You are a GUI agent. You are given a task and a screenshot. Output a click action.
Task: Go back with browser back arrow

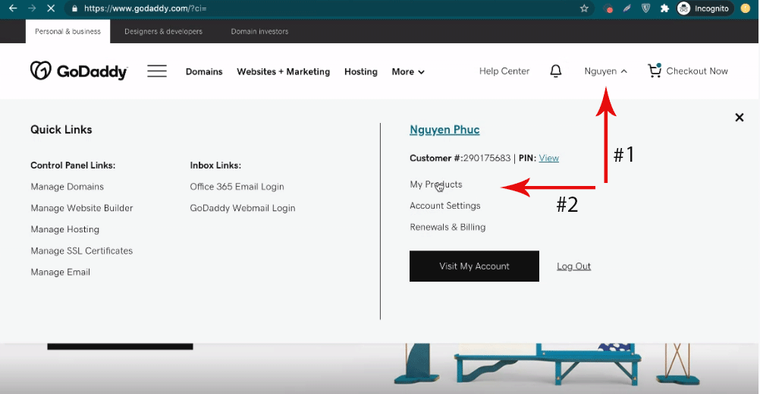click(x=13, y=8)
